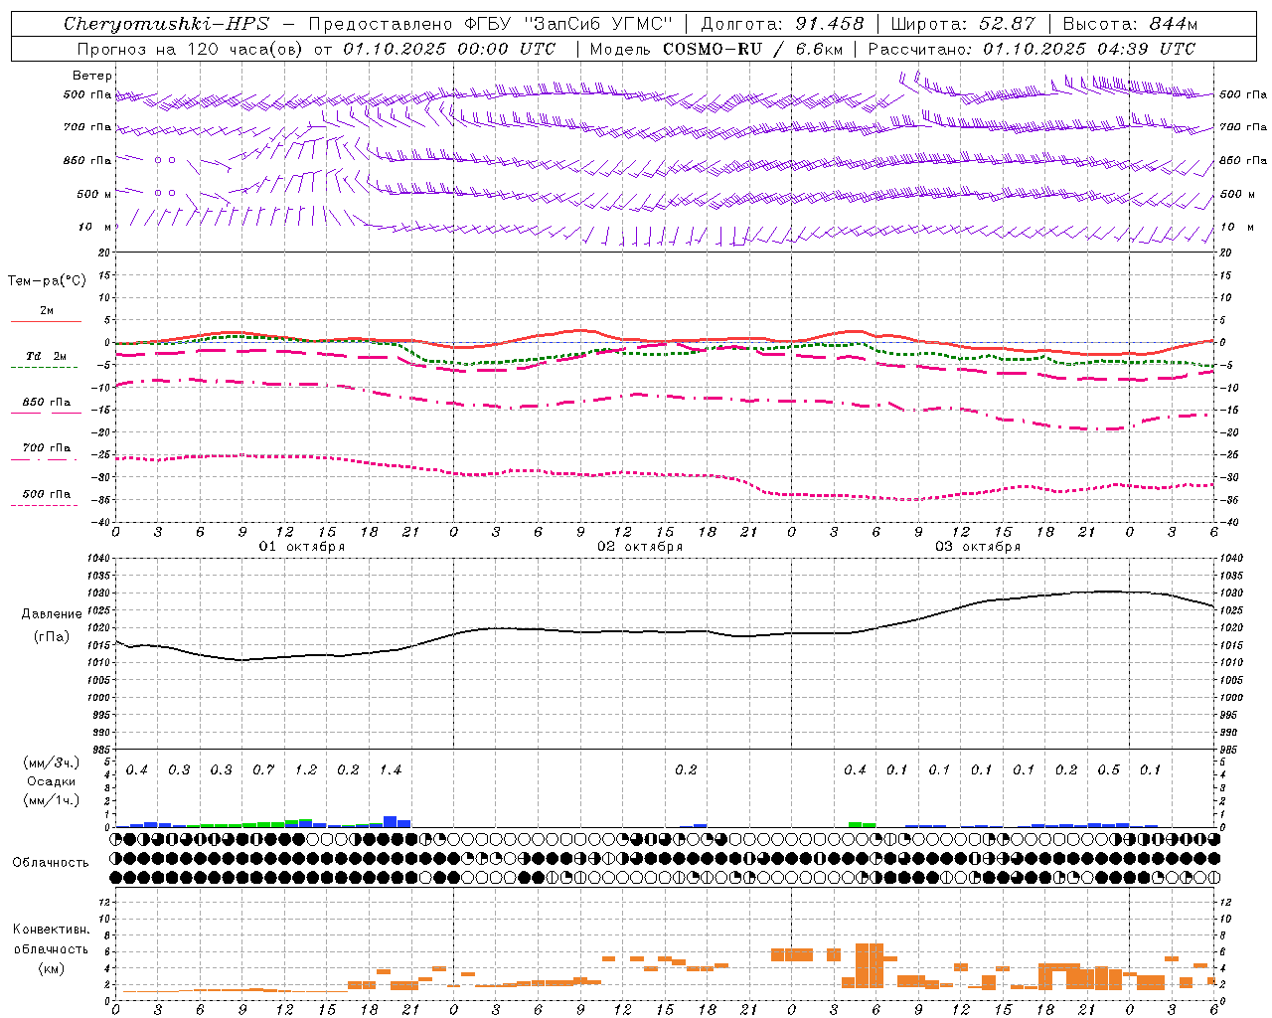
Task: Click the Конвективн. label of convective cloud panel
Action: click(x=52, y=930)
